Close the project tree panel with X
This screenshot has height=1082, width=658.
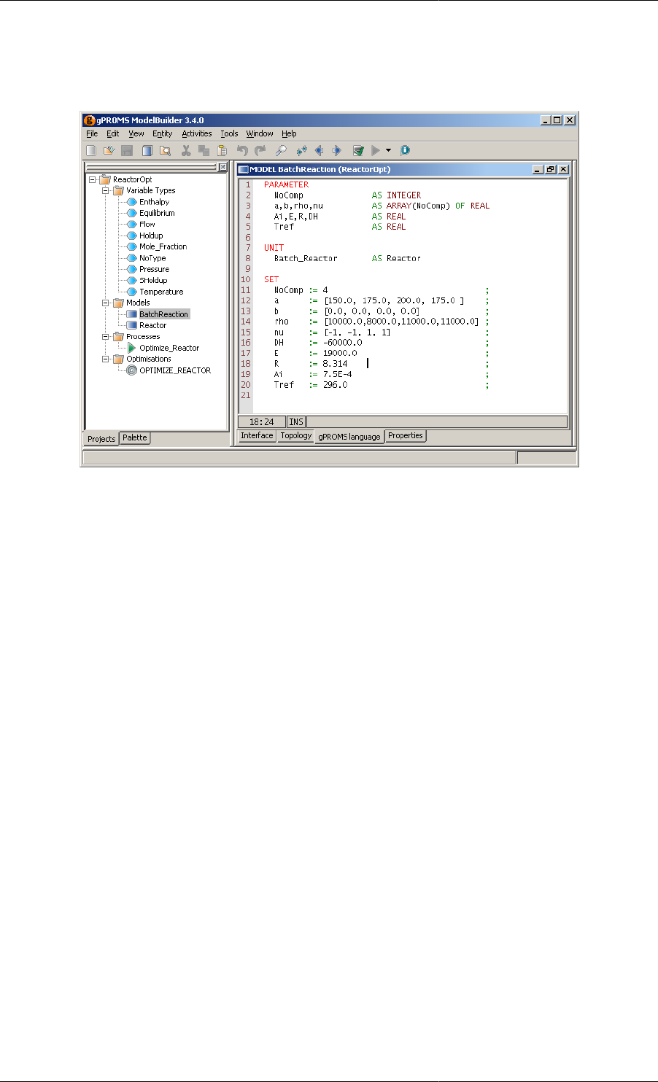pos(223,166)
